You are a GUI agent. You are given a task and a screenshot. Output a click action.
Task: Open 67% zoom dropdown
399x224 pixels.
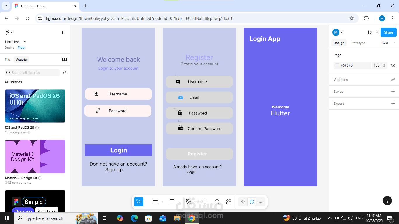(388, 43)
